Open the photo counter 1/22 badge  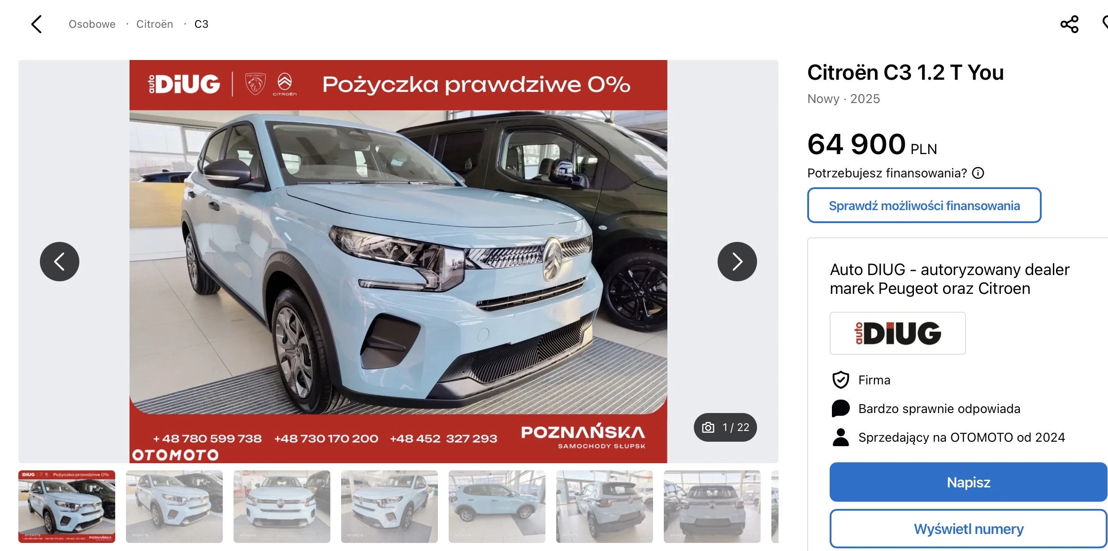(x=725, y=427)
